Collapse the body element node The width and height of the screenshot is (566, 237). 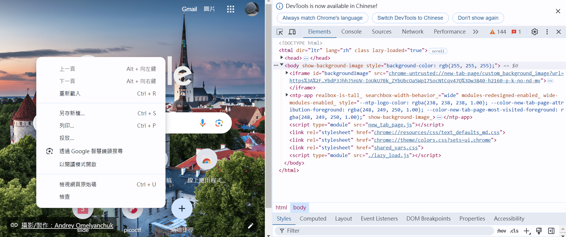pyautogui.click(x=282, y=65)
